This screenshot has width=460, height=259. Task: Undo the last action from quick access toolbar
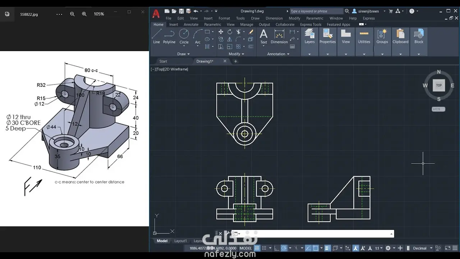195,11
